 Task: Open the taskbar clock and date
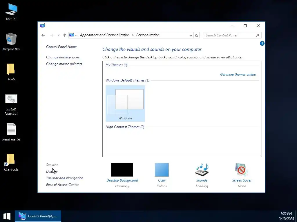[x=286, y=216]
